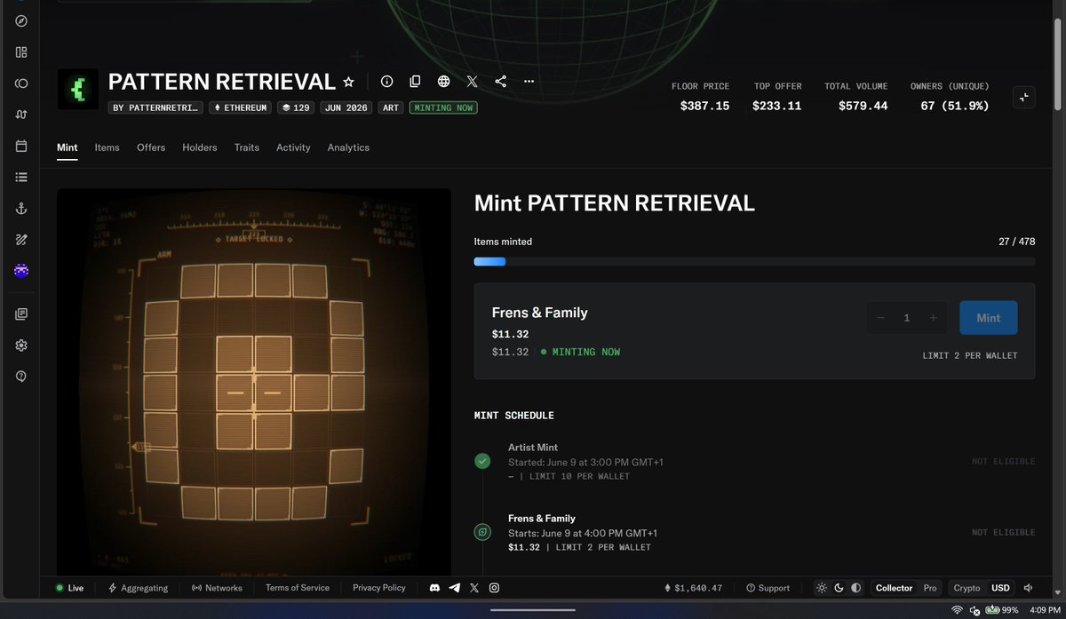The height and width of the screenshot is (619, 1066).
Task: Decrease mint quantity with minus button
Action: click(x=880, y=318)
